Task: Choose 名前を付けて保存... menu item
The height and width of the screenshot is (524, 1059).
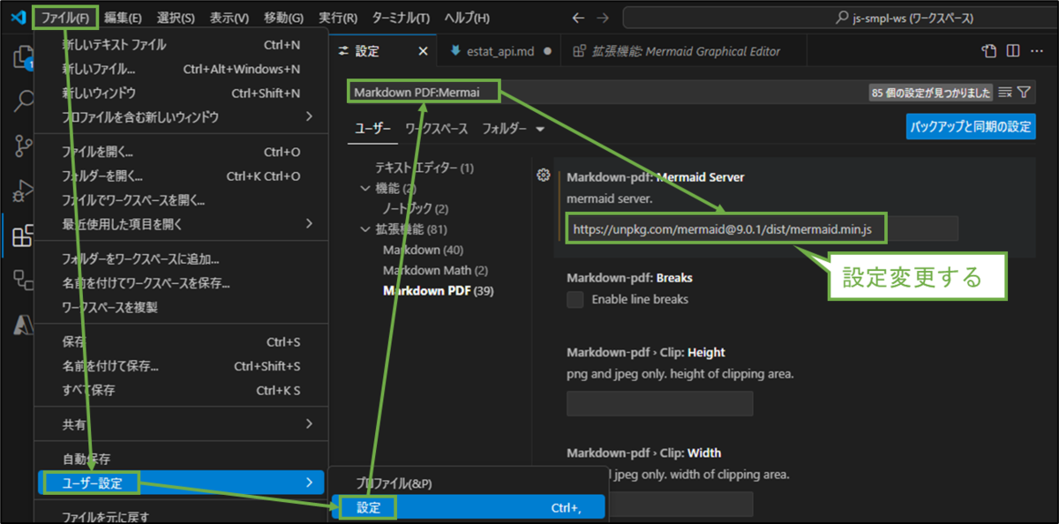Action: click(x=183, y=366)
